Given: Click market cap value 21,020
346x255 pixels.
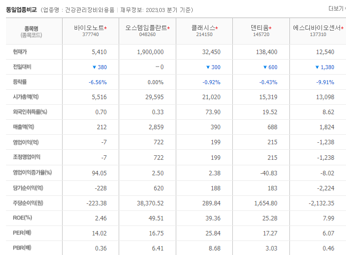Looking at the screenshot, I should [211, 97].
